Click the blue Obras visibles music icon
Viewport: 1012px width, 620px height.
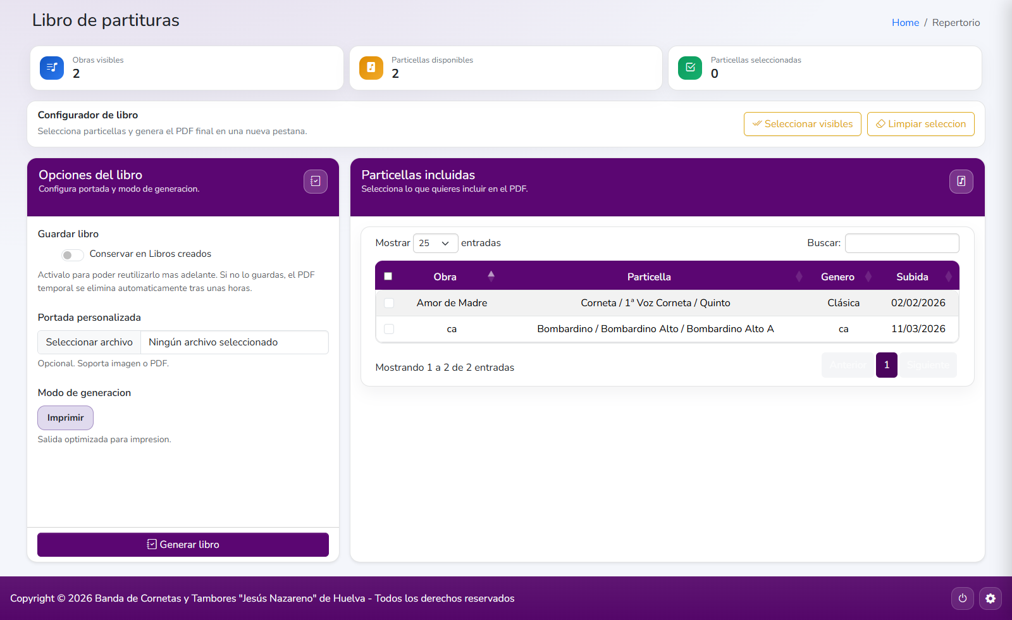tap(52, 68)
